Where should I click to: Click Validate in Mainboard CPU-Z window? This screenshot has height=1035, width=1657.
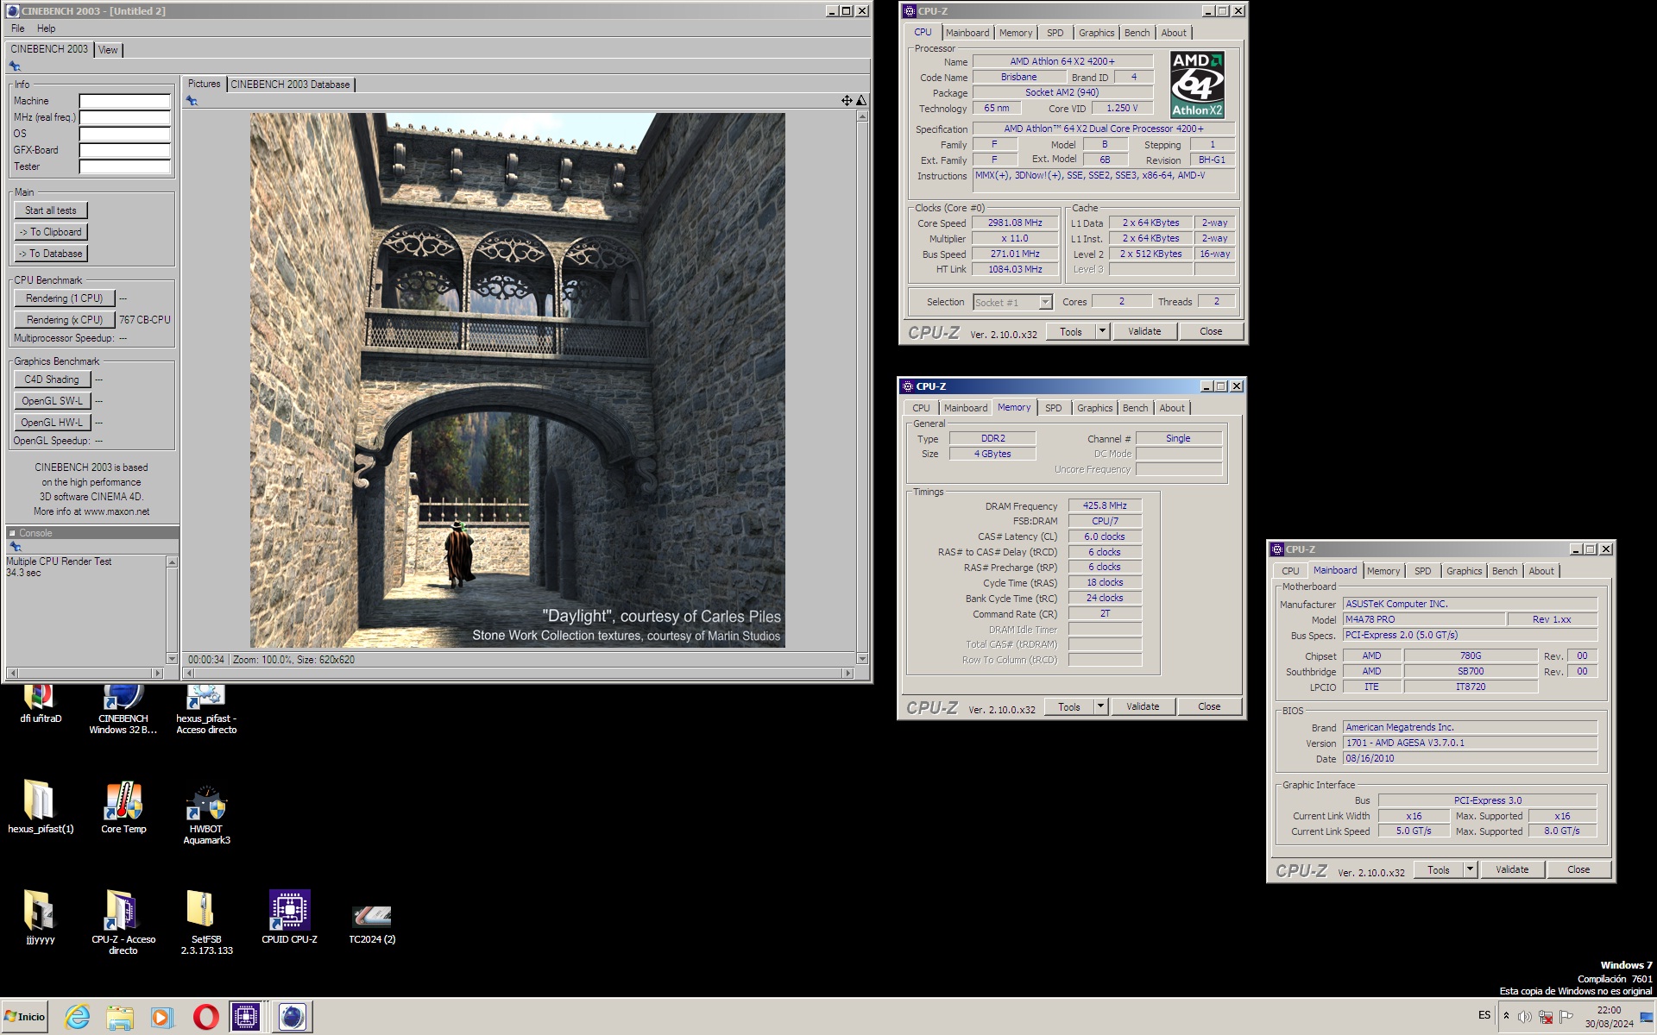tap(1512, 869)
